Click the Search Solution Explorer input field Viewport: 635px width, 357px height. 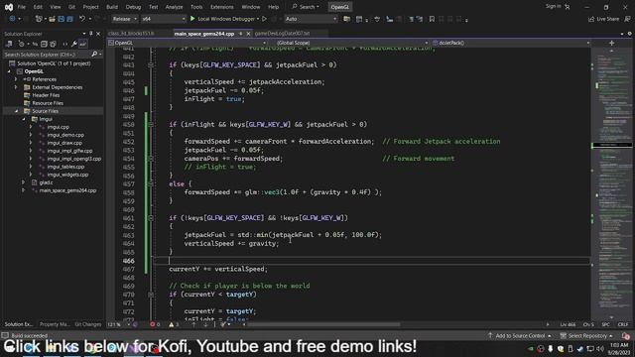pos(47,54)
